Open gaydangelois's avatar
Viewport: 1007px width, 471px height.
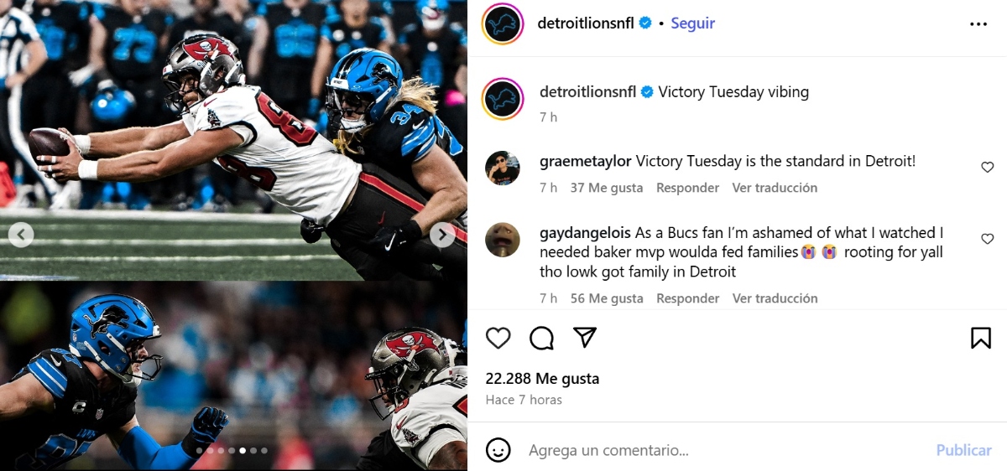point(503,240)
